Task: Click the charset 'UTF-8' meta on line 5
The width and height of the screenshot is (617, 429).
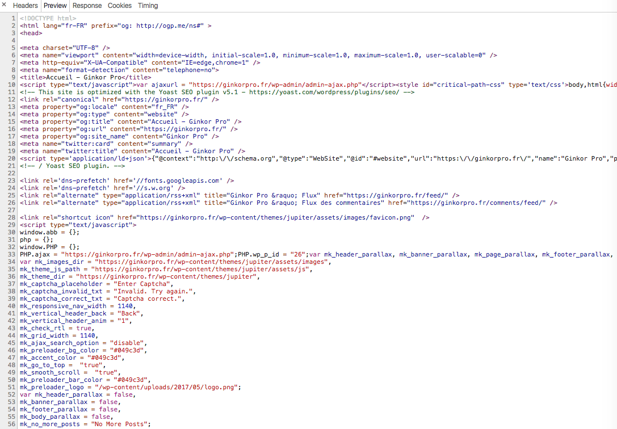Action: (65, 48)
